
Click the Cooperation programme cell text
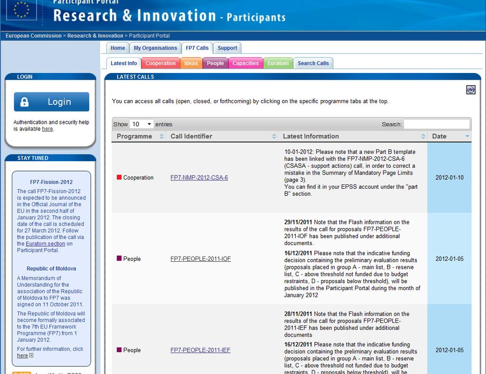click(x=138, y=177)
